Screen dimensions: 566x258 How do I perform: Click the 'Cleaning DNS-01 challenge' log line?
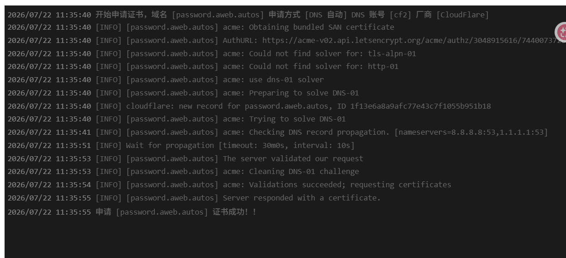click(x=183, y=171)
